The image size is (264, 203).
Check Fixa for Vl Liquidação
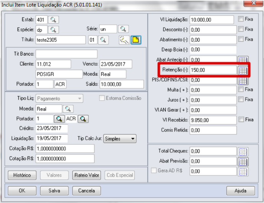click(241, 19)
